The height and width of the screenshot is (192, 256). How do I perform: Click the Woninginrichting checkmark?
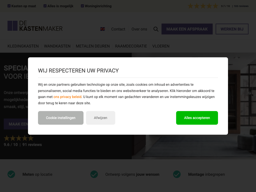click(82, 6)
